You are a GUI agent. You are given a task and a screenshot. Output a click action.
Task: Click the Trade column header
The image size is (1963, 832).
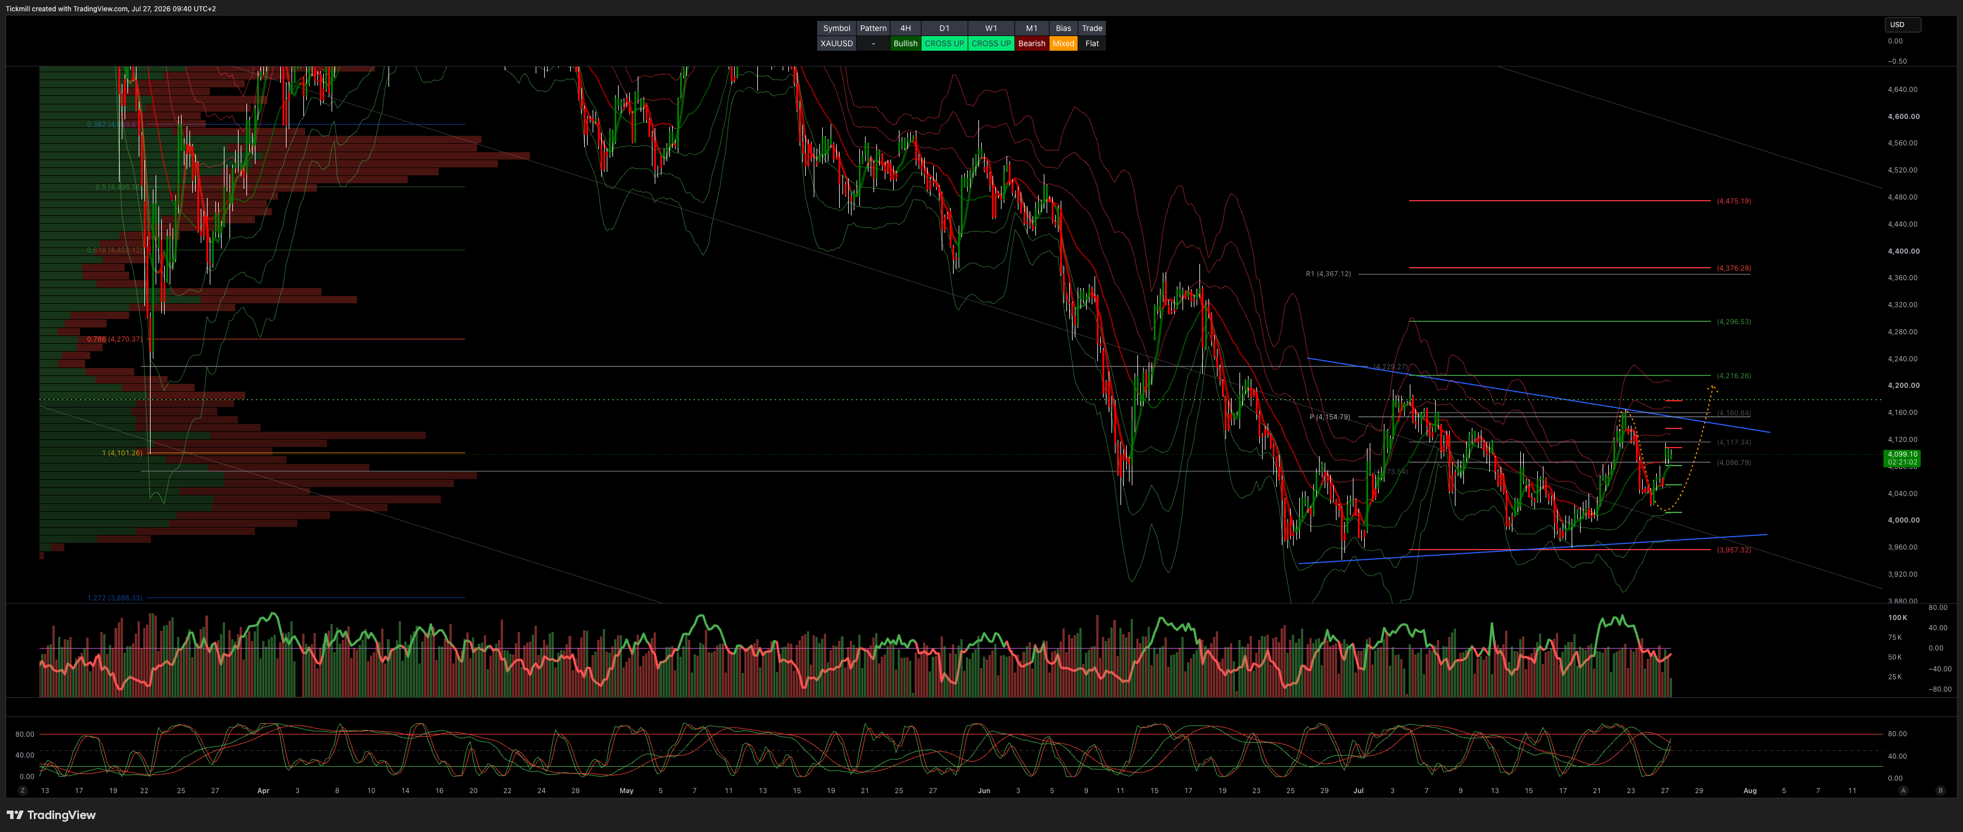pos(1092,28)
